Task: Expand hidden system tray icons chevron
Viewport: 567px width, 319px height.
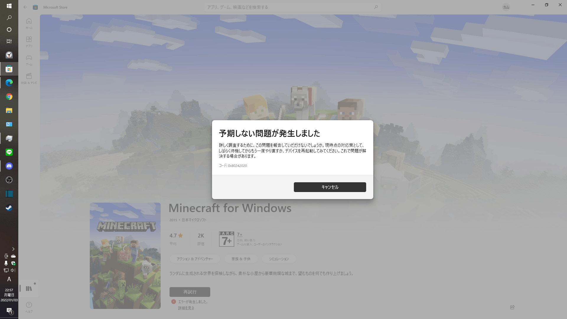Action: tap(13, 249)
